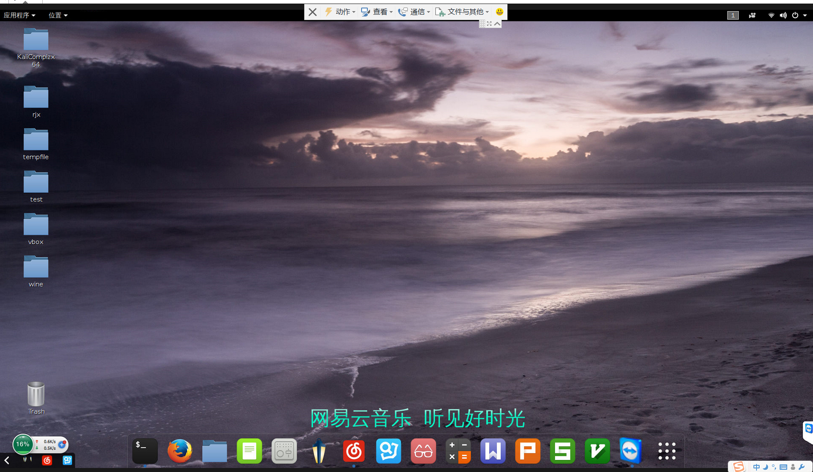813x472 pixels.
Task: Show all applications grid
Action: (x=667, y=451)
